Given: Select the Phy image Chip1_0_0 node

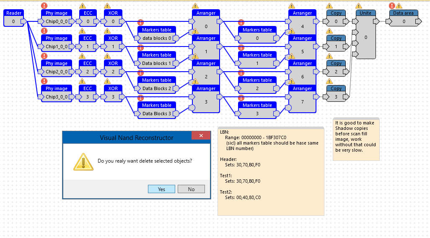Looking at the screenshot, I should pyautogui.click(x=57, y=43).
